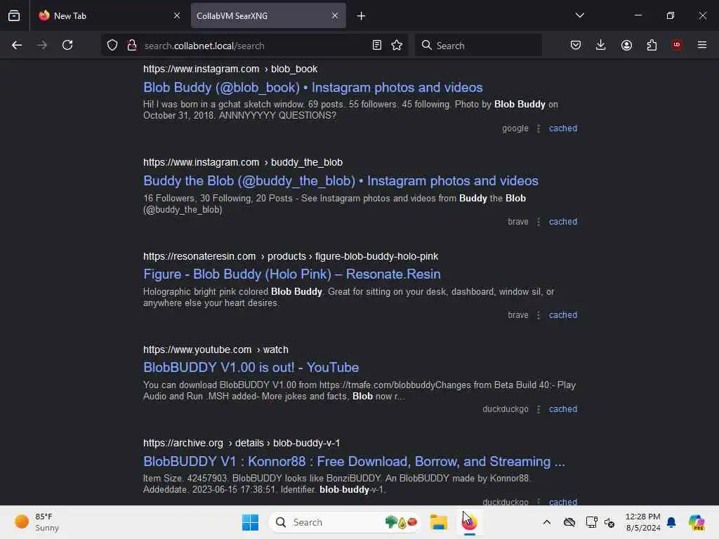
Task: Close the New Tab tab
Action: pyautogui.click(x=177, y=15)
